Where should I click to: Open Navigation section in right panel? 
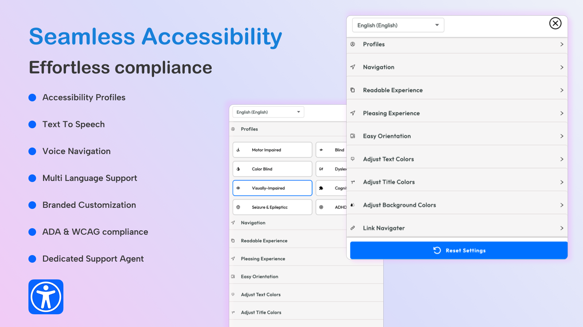[455, 67]
